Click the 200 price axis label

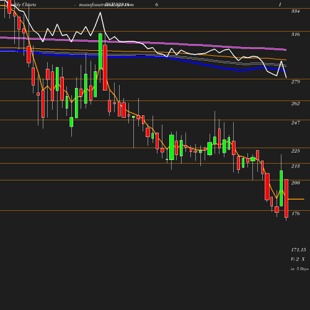(x=295, y=183)
